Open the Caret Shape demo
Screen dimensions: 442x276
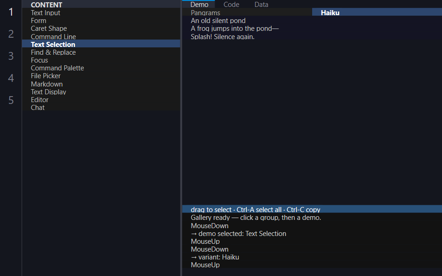(101, 29)
